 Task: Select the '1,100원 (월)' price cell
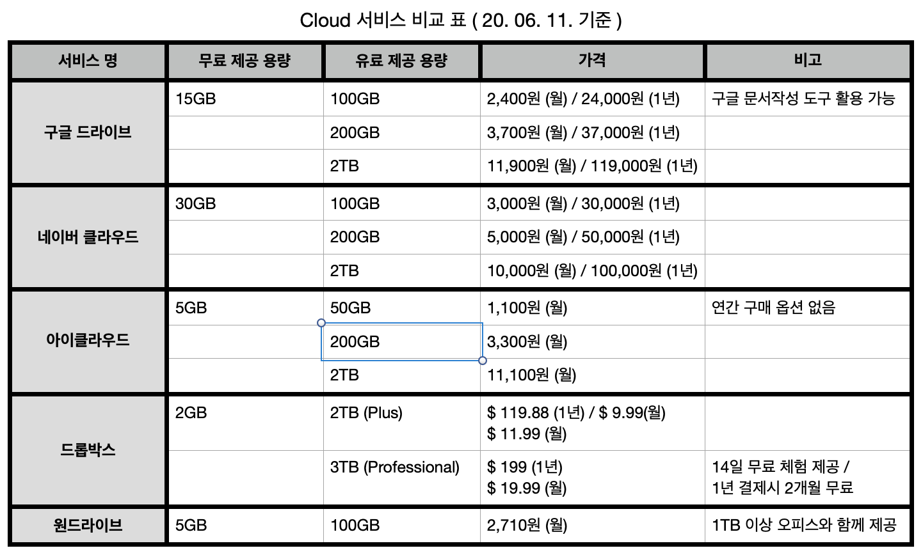point(592,308)
